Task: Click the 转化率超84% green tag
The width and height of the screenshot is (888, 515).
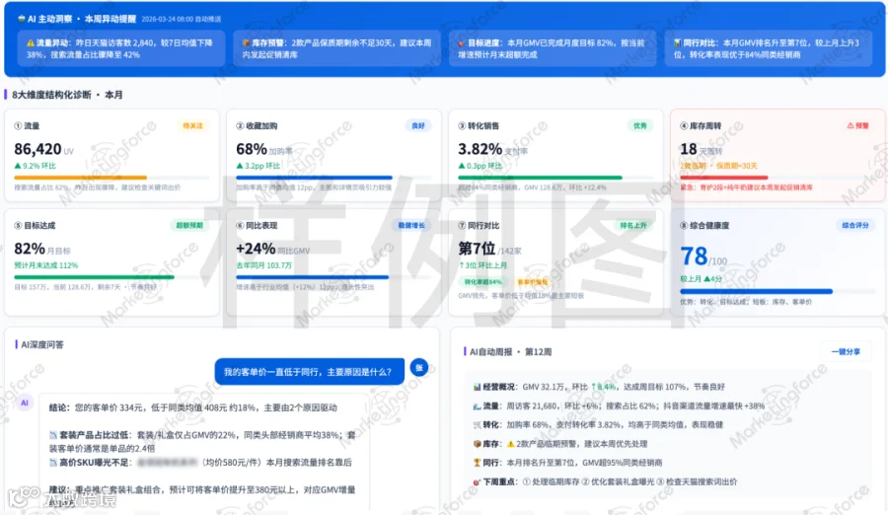Action: [x=483, y=281]
